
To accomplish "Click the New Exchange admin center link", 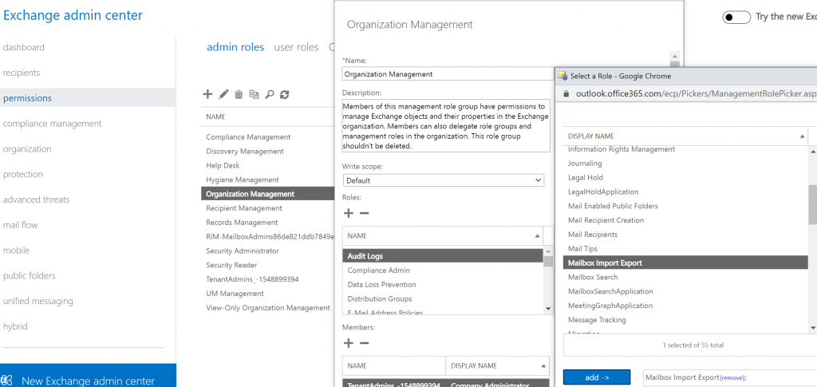I will (x=88, y=381).
